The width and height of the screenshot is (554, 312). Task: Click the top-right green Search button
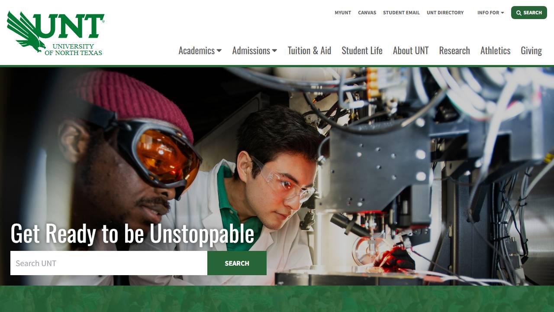529,13
